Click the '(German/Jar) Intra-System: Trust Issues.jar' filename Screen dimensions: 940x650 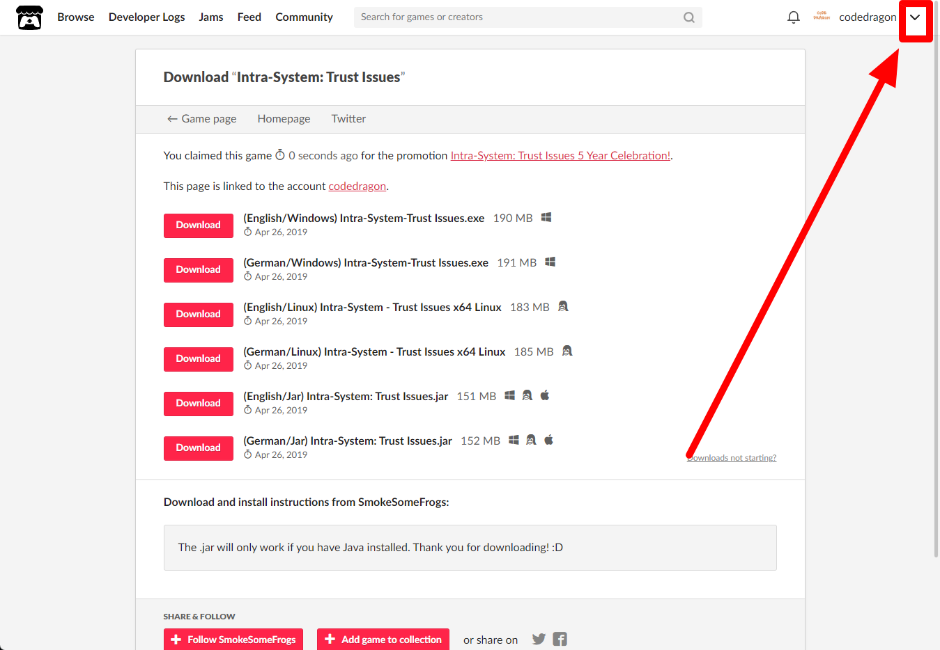[348, 441]
